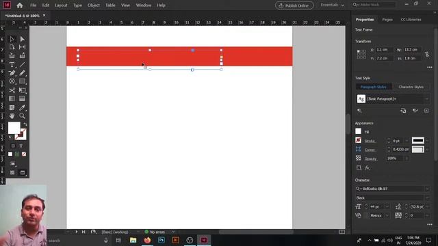Open the preflight No errors dropdown
Viewport: 438px width, 246px height.
coord(173,232)
